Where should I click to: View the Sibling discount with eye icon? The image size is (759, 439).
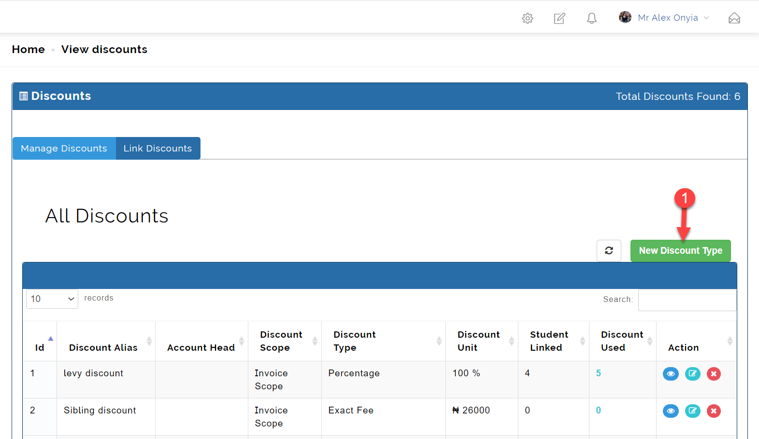pos(671,411)
